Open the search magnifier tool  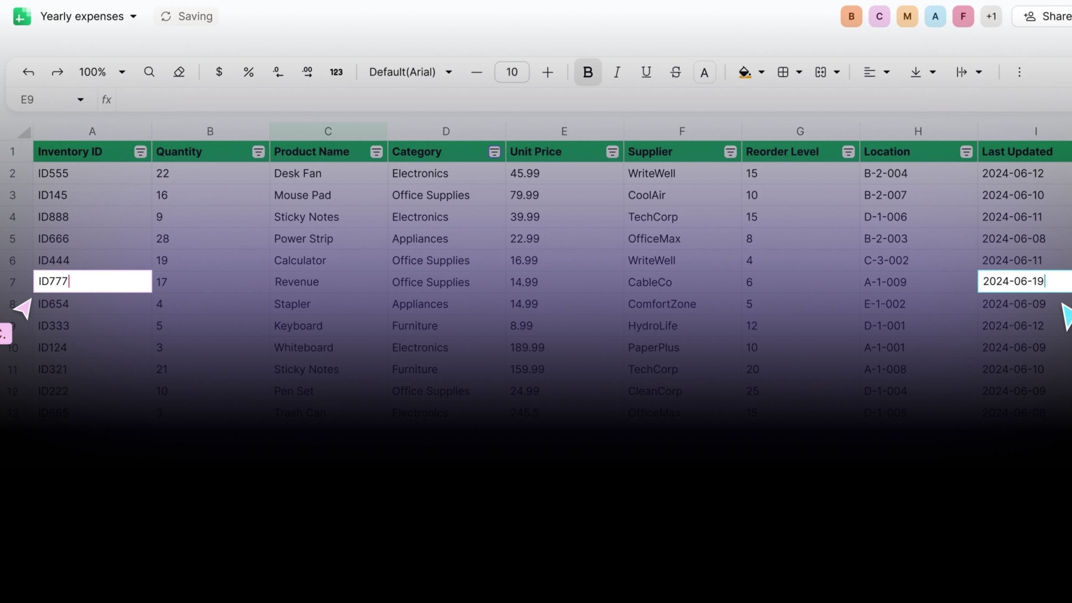pos(149,72)
